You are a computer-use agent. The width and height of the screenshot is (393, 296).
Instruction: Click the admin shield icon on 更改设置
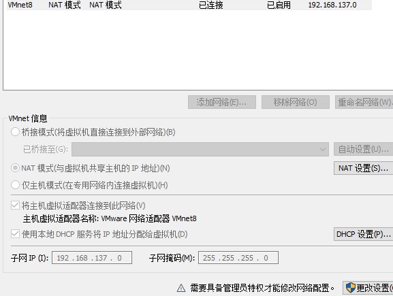(350, 287)
